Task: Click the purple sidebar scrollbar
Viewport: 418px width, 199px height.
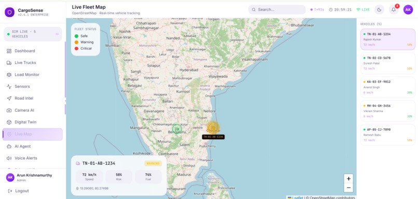Action: click(65, 78)
